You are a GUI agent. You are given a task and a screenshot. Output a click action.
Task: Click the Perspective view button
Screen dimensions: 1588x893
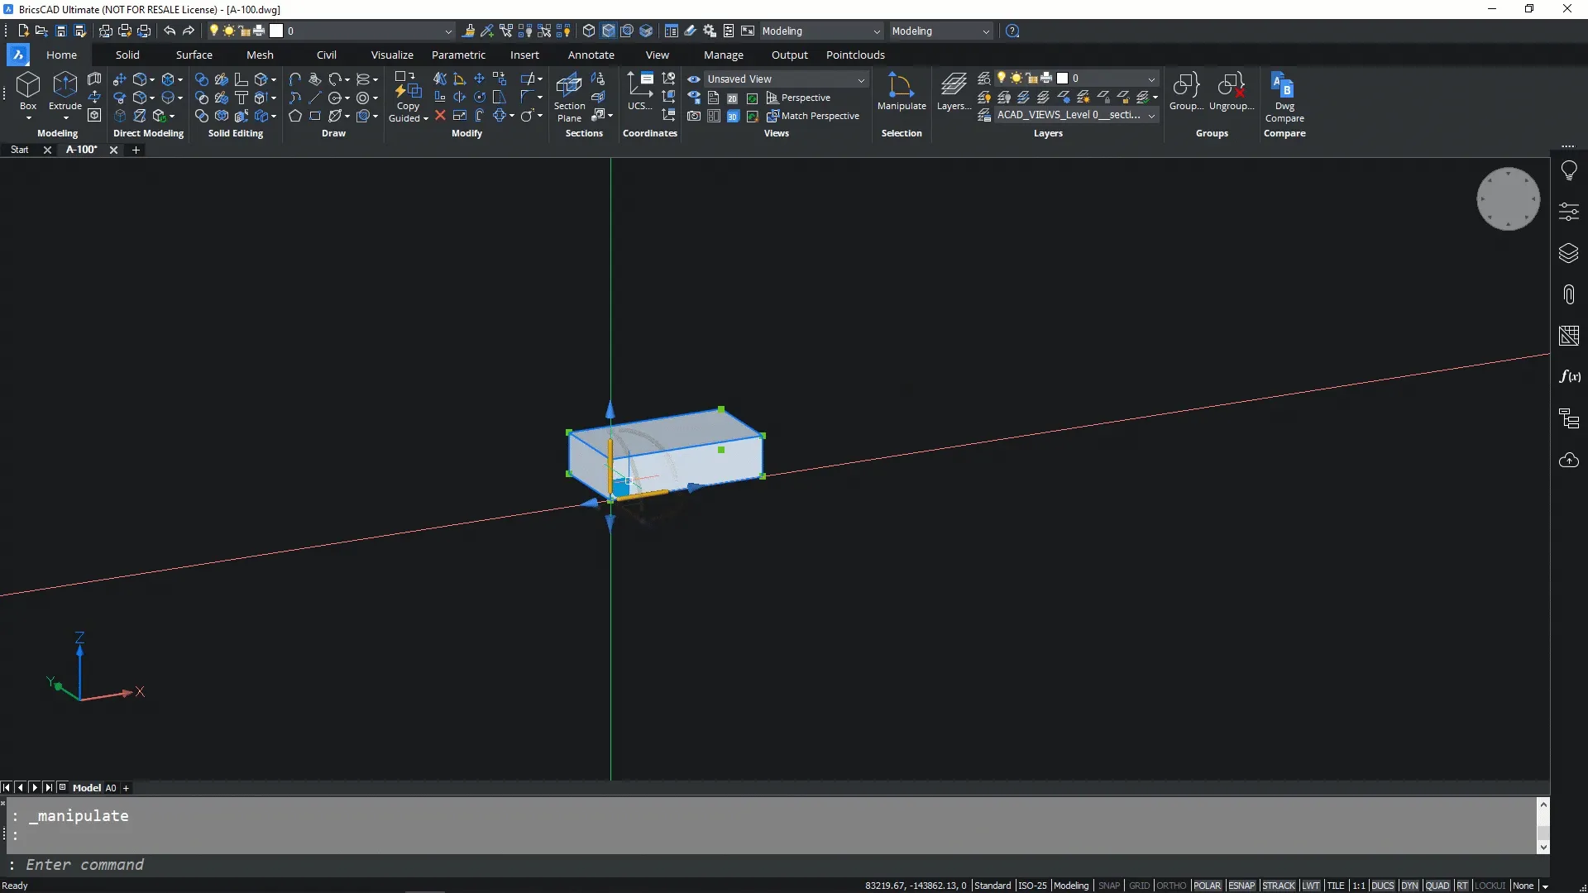tap(799, 98)
